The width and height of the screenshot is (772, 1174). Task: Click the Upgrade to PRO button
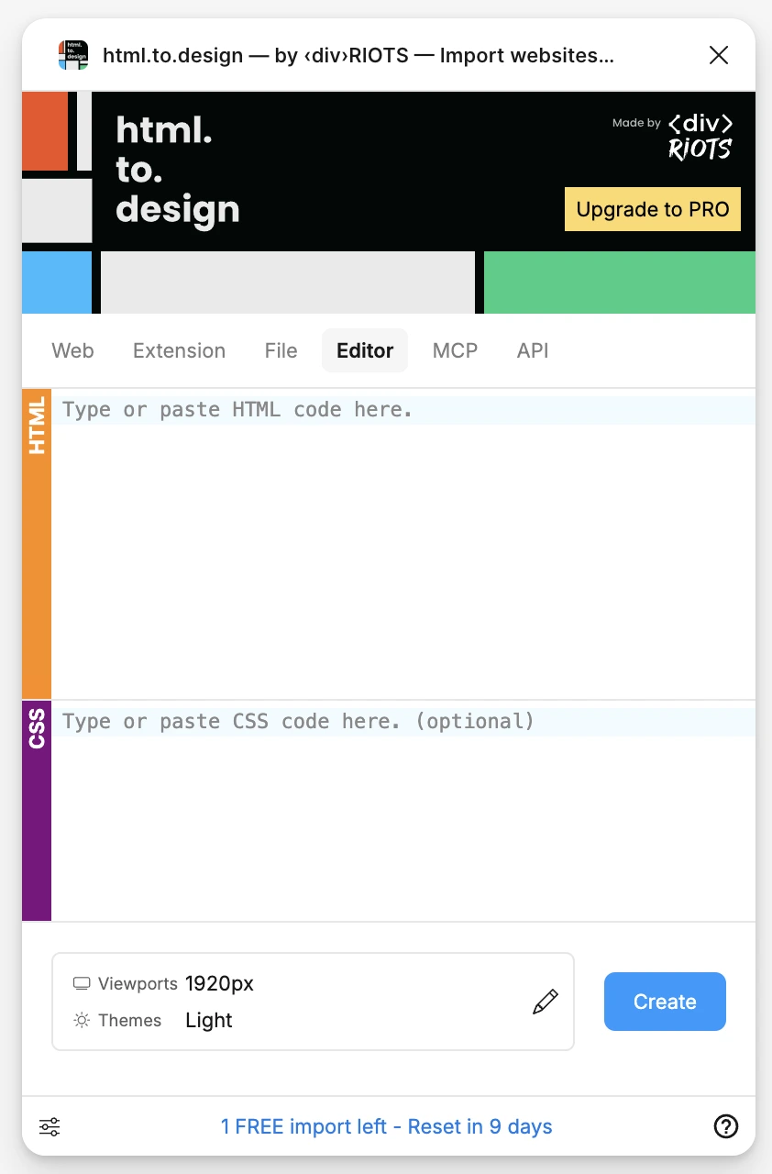[653, 209]
